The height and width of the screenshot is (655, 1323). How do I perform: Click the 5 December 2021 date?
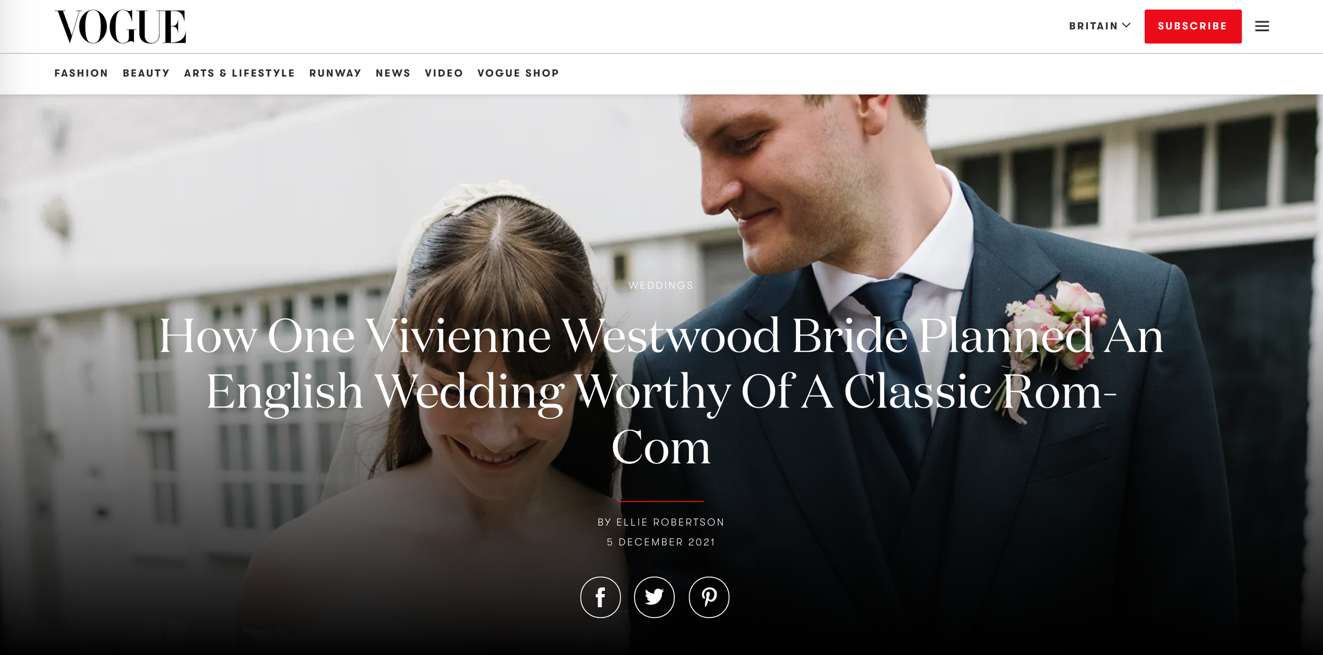coord(661,542)
